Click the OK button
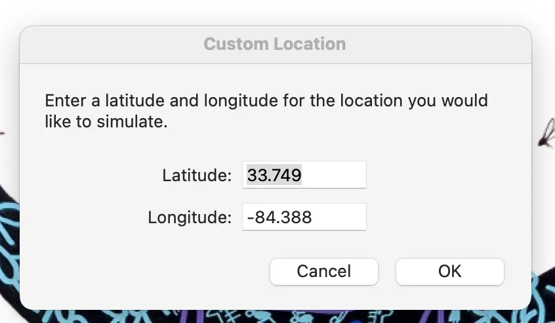Image resolution: width=555 pixels, height=323 pixels. tap(449, 272)
